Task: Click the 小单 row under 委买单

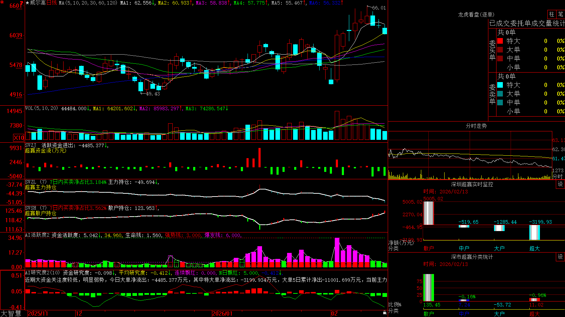Action: click(531, 67)
